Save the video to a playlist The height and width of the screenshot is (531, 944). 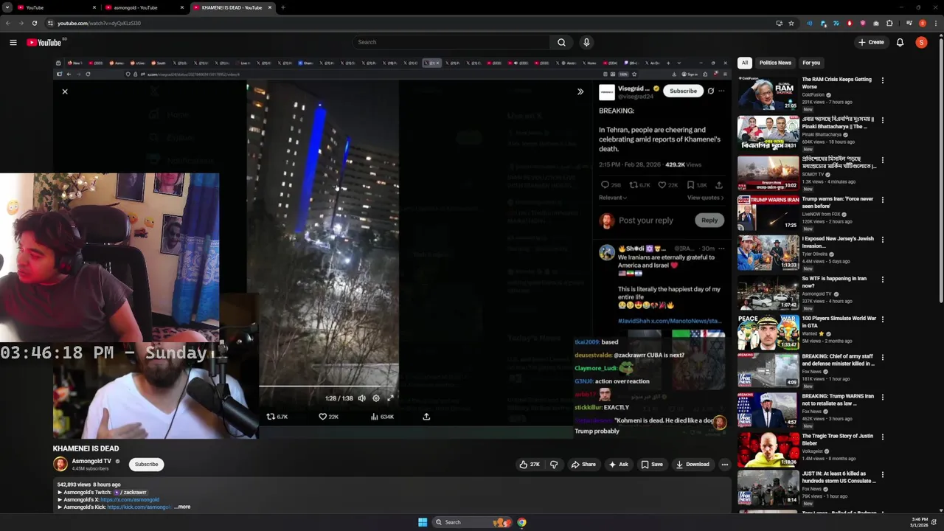tap(652, 465)
